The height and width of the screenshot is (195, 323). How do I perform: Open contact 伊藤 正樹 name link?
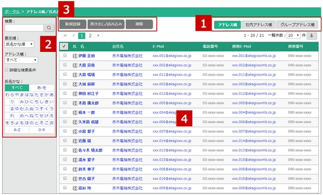[x=86, y=56]
